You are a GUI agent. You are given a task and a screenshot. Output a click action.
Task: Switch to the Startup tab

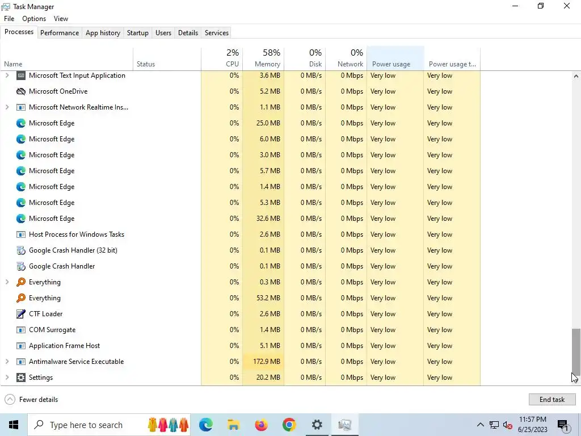pyautogui.click(x=137, y=32)
